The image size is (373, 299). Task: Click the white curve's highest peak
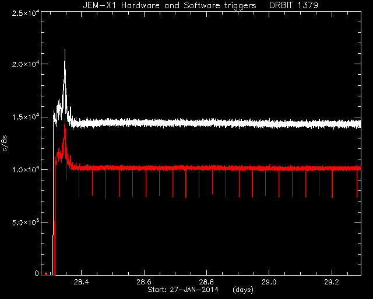click(65, 50)
